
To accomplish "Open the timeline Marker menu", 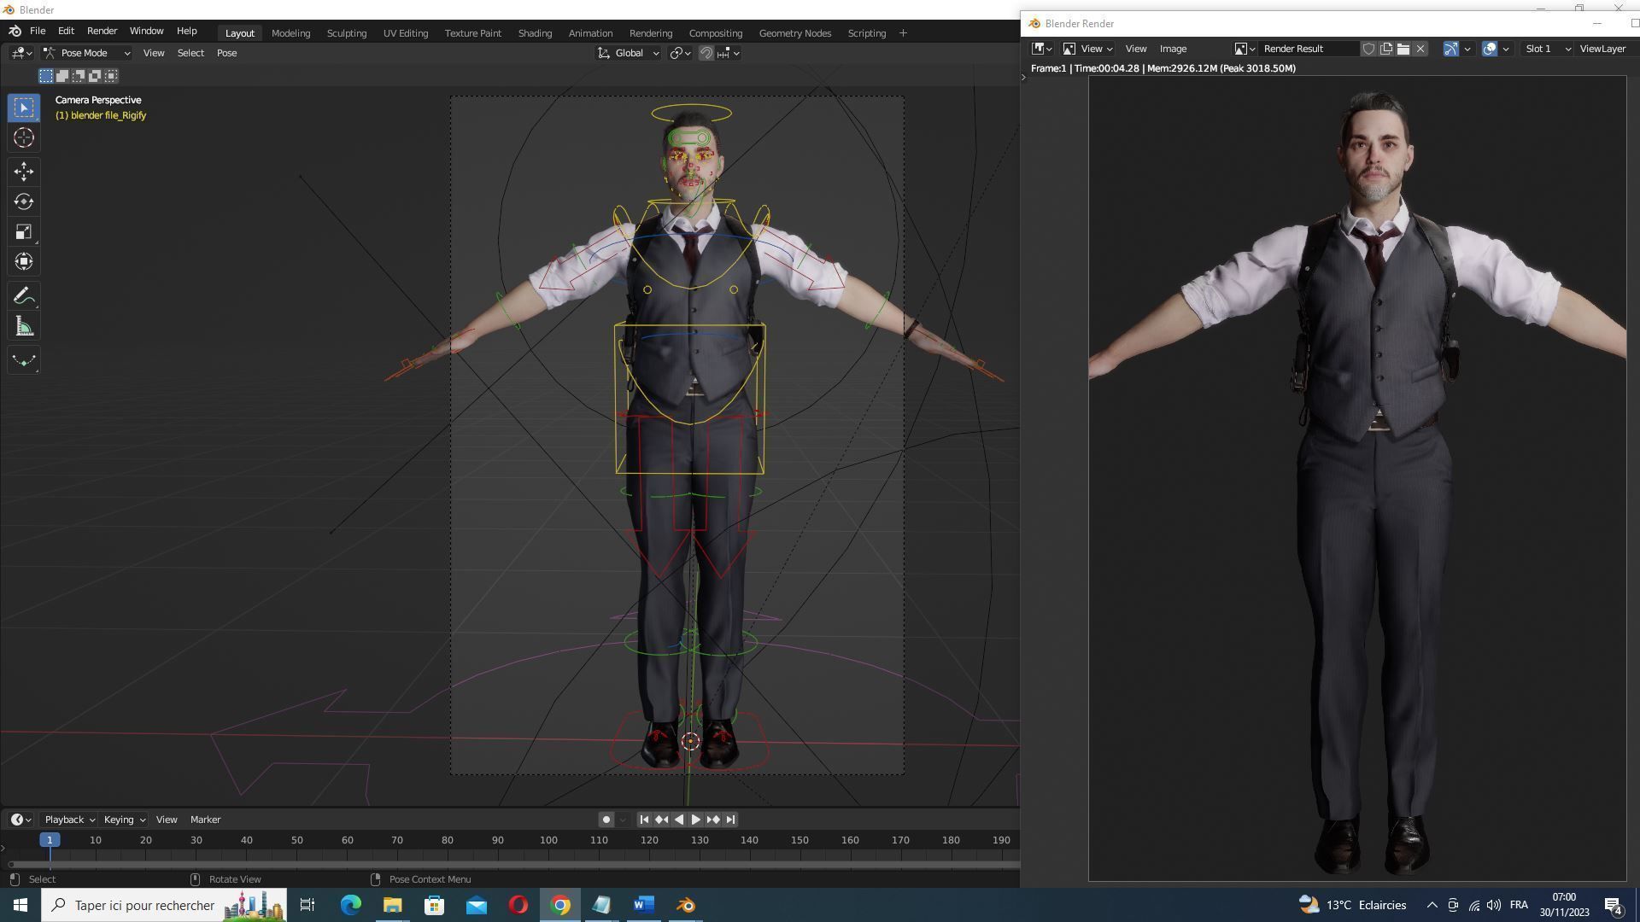I will pyautogui.click(x=205, y=820).
